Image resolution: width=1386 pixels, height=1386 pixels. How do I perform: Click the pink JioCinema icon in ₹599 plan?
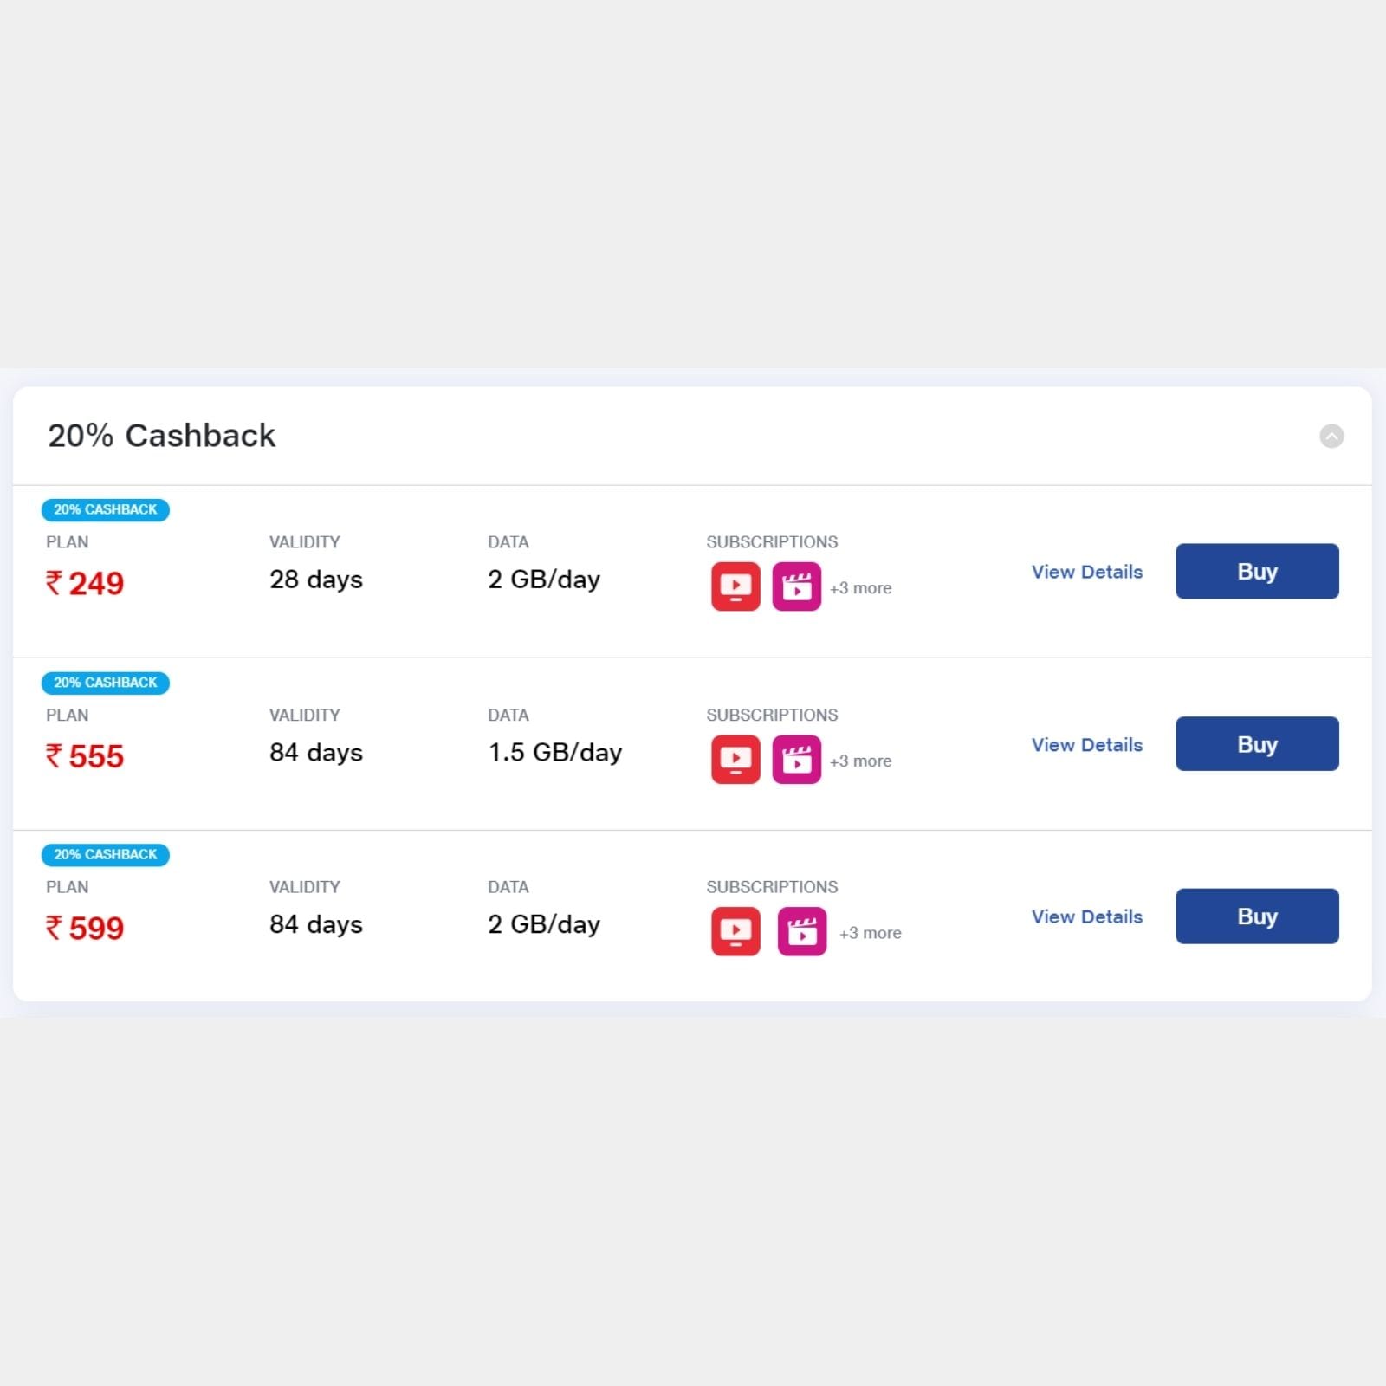coord(802,931)
